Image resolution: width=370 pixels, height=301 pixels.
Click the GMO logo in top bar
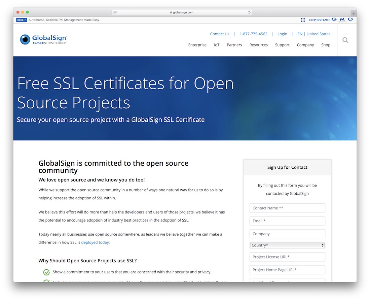tap(342, 20)
